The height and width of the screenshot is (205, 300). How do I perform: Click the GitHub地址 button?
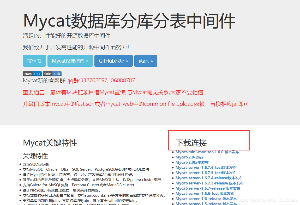113,61
